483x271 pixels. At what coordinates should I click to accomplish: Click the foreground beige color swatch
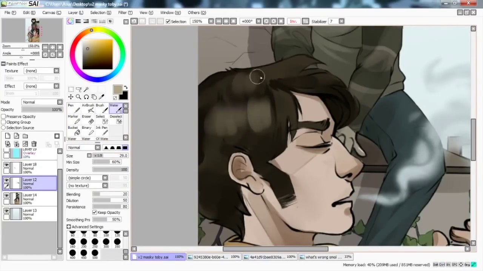(x=117, y=89)
